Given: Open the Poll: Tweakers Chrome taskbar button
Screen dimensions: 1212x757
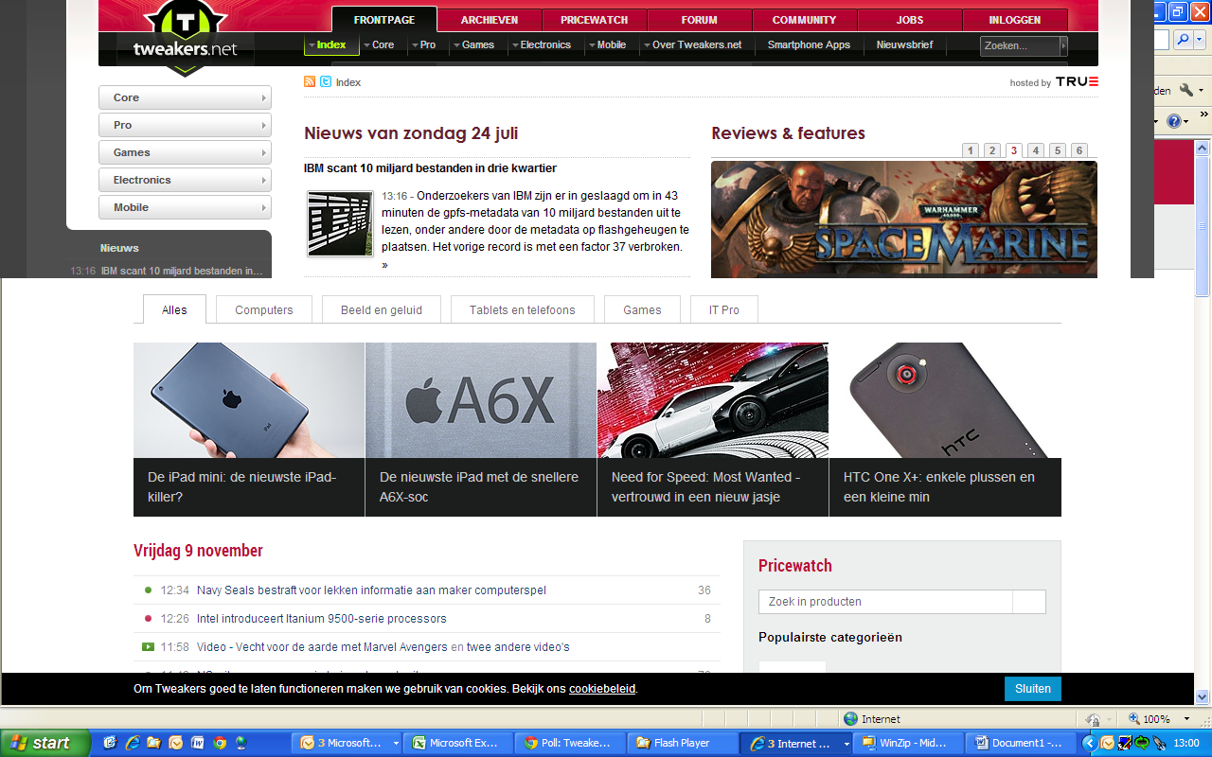Looking at the screenshot, I should click(x=573, y=743).
